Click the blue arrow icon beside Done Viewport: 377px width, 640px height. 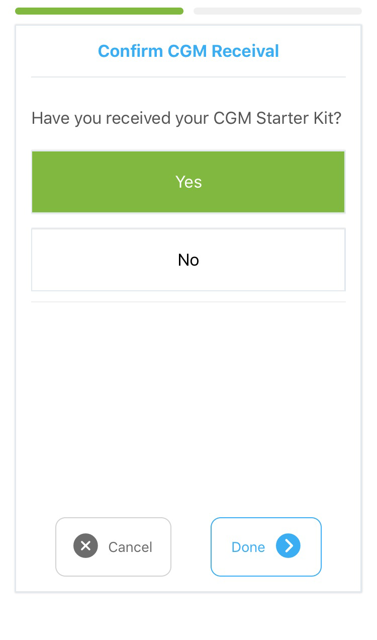[x=288, y=546]
